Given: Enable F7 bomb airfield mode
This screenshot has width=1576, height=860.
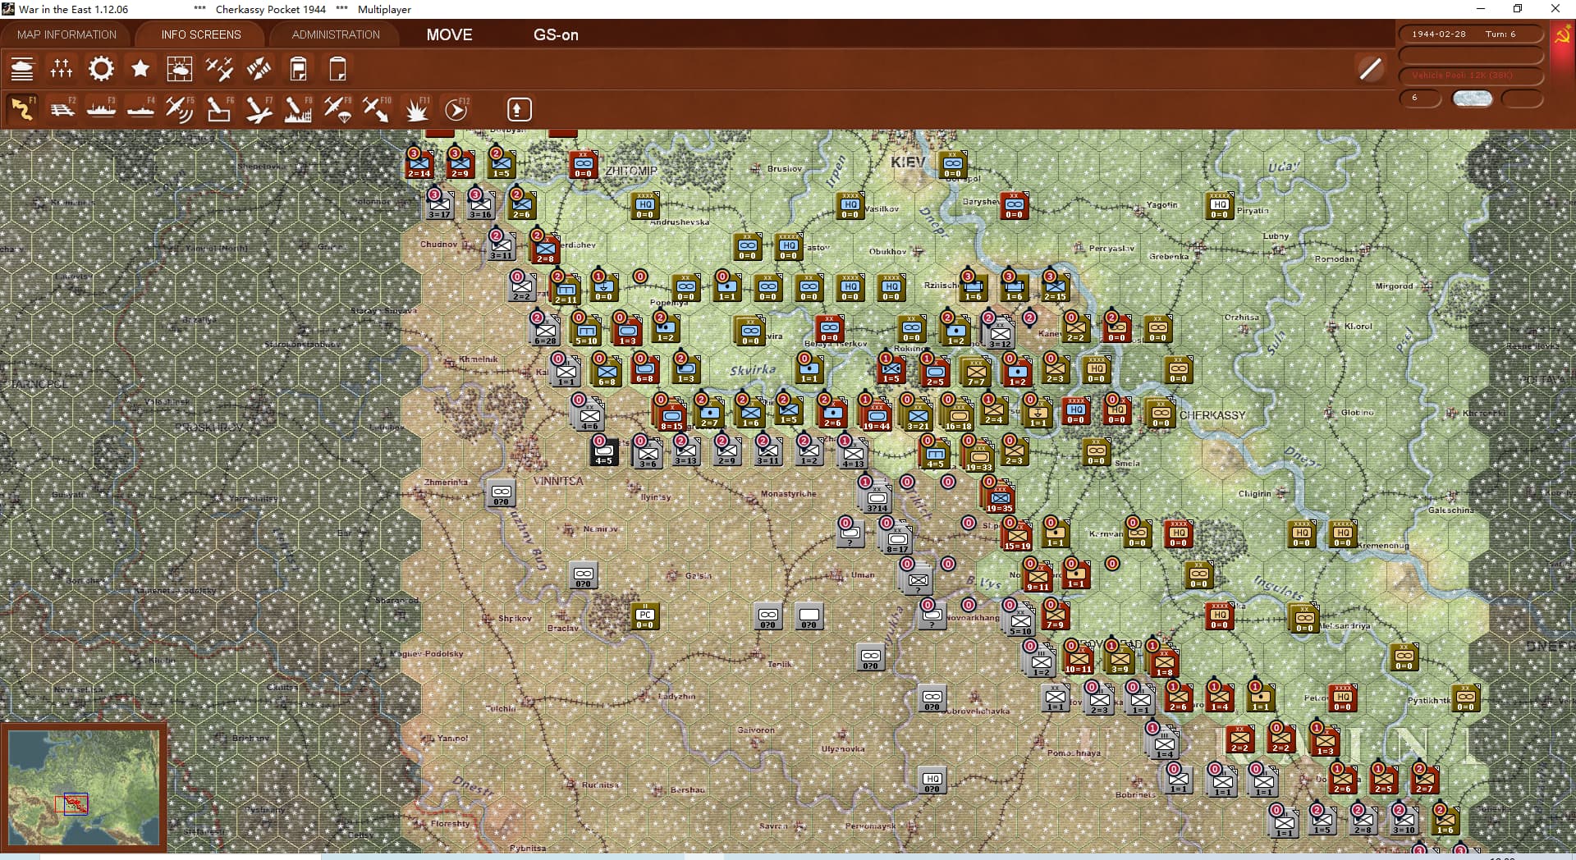Looking at the screenshot, I should point(259,109).
